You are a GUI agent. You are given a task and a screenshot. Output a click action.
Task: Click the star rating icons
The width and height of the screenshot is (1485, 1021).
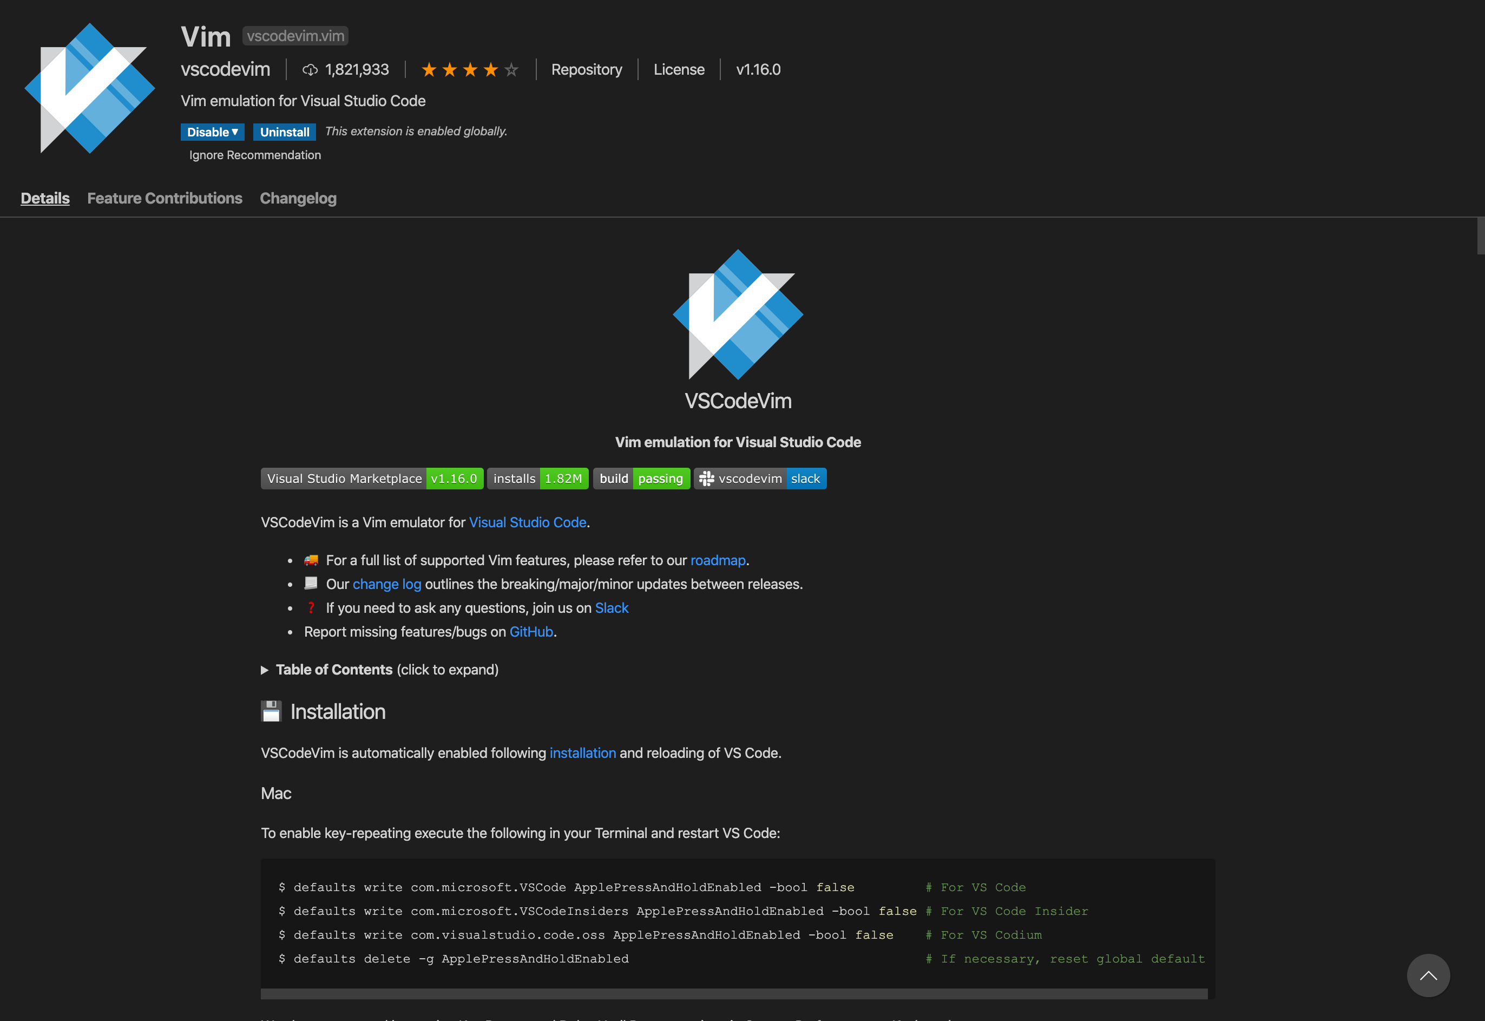point(470,70)
